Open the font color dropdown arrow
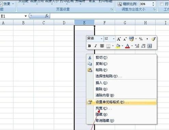Image resolution: width=169 pixels, height=130 pixels. tap(132, 46)
